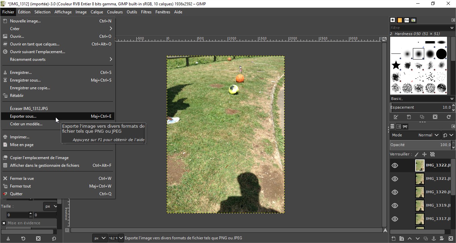The height and width of the screenshot is (243, 456).
Task: Click the anchor floating layer icon
Action: pyautogui.click(x=434, y=238)
